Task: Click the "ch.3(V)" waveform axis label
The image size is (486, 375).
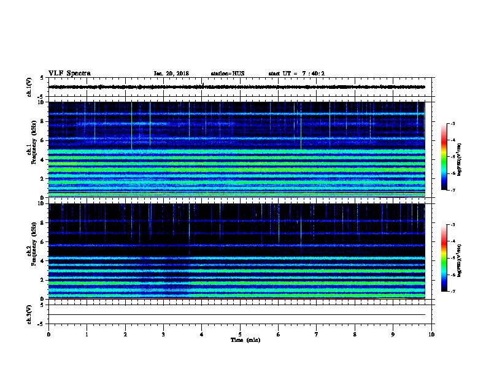Action: pos(29,314)
